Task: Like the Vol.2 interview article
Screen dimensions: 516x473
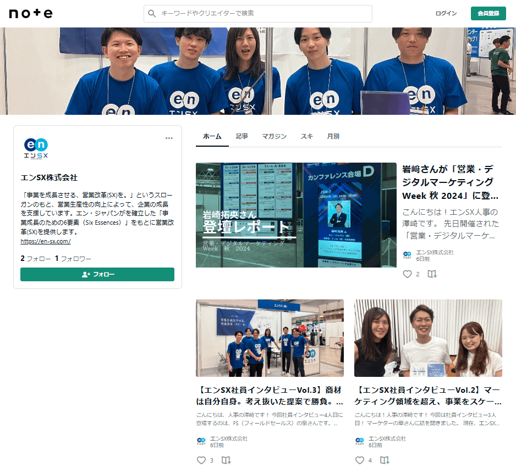Action: [x=360, y=460]
